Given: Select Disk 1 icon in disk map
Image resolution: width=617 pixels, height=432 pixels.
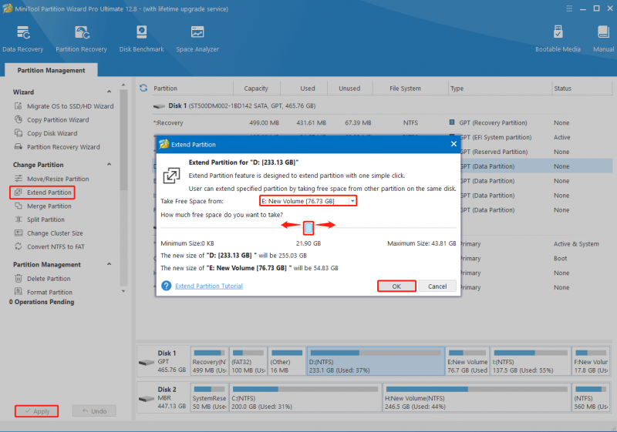Looking at the screenshot, I should (x=147, y=362).
